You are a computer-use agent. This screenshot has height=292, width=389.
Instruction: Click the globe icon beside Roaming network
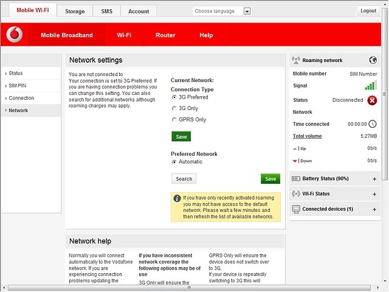[x=373, y=60]
